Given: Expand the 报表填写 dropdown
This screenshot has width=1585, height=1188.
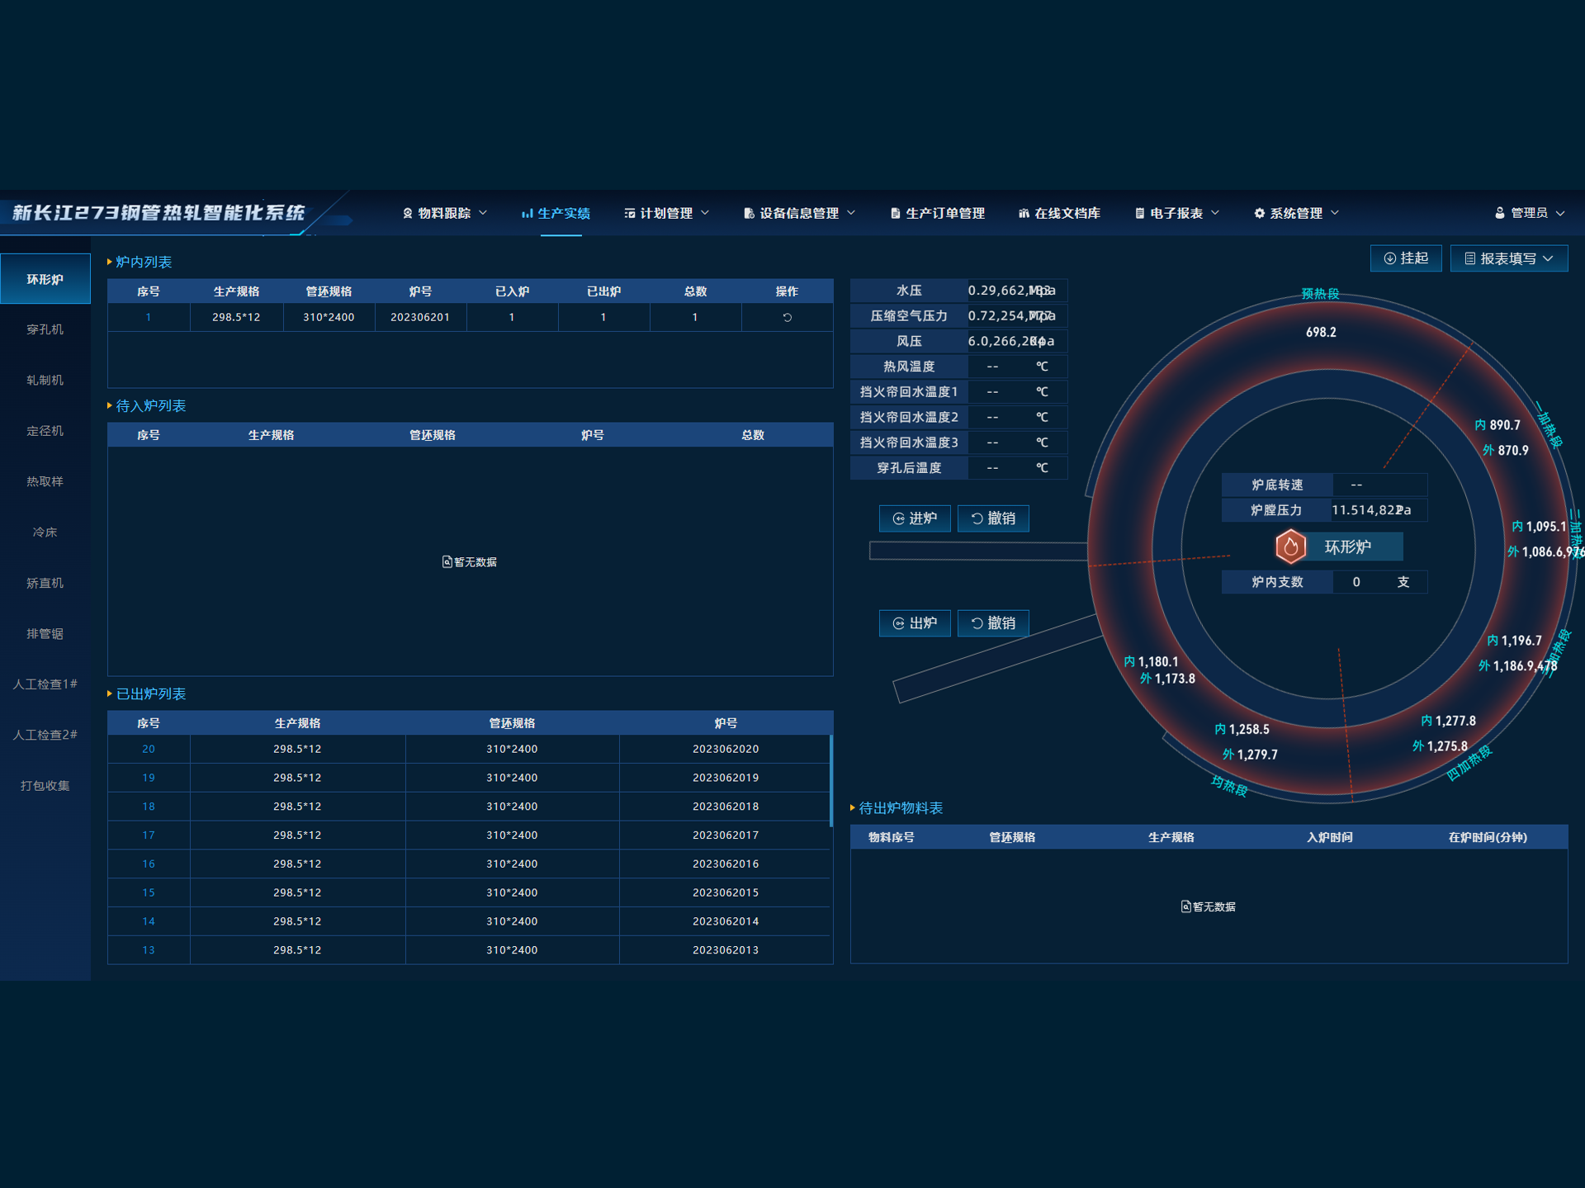Looking at the screenshot, I should (x=1508, y=258).
